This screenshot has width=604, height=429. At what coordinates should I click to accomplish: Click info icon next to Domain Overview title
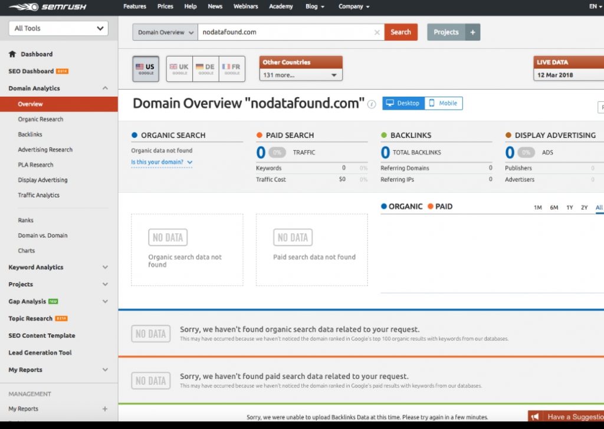point(372,104)
